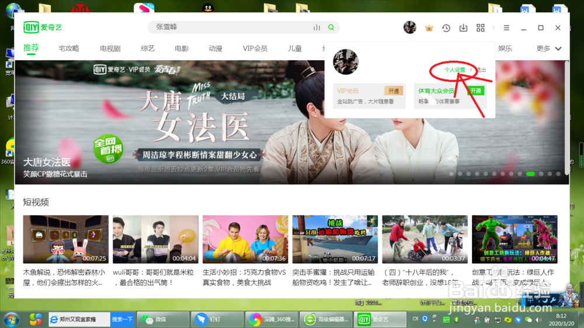
Task: Open title 木鱼解说，恐怖解密森林小屋
Action: tap(64, 277)
